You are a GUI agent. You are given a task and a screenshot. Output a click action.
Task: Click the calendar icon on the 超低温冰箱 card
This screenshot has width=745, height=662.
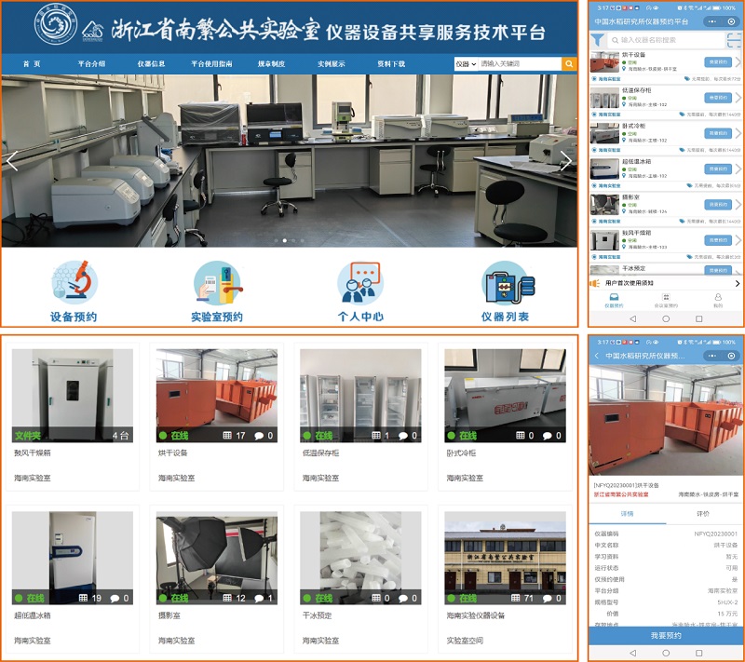83,599
